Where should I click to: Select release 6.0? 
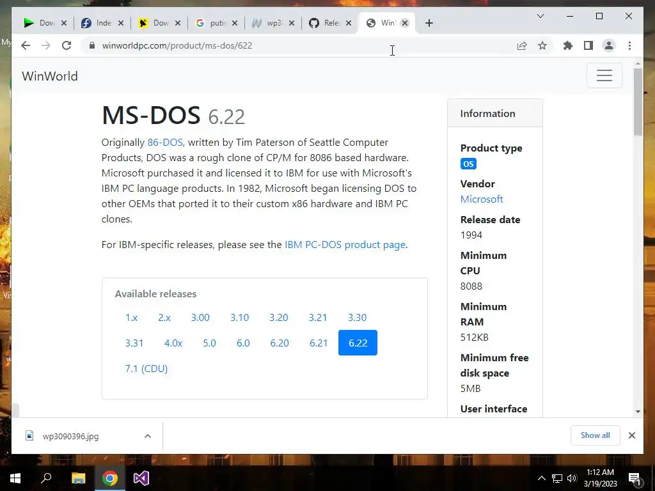coord(243,343)
